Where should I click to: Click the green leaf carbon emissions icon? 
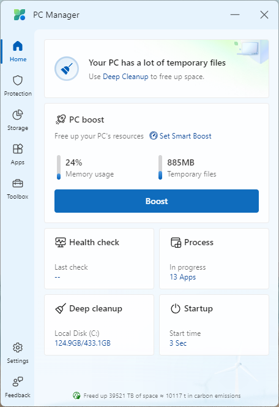[76, 395]
